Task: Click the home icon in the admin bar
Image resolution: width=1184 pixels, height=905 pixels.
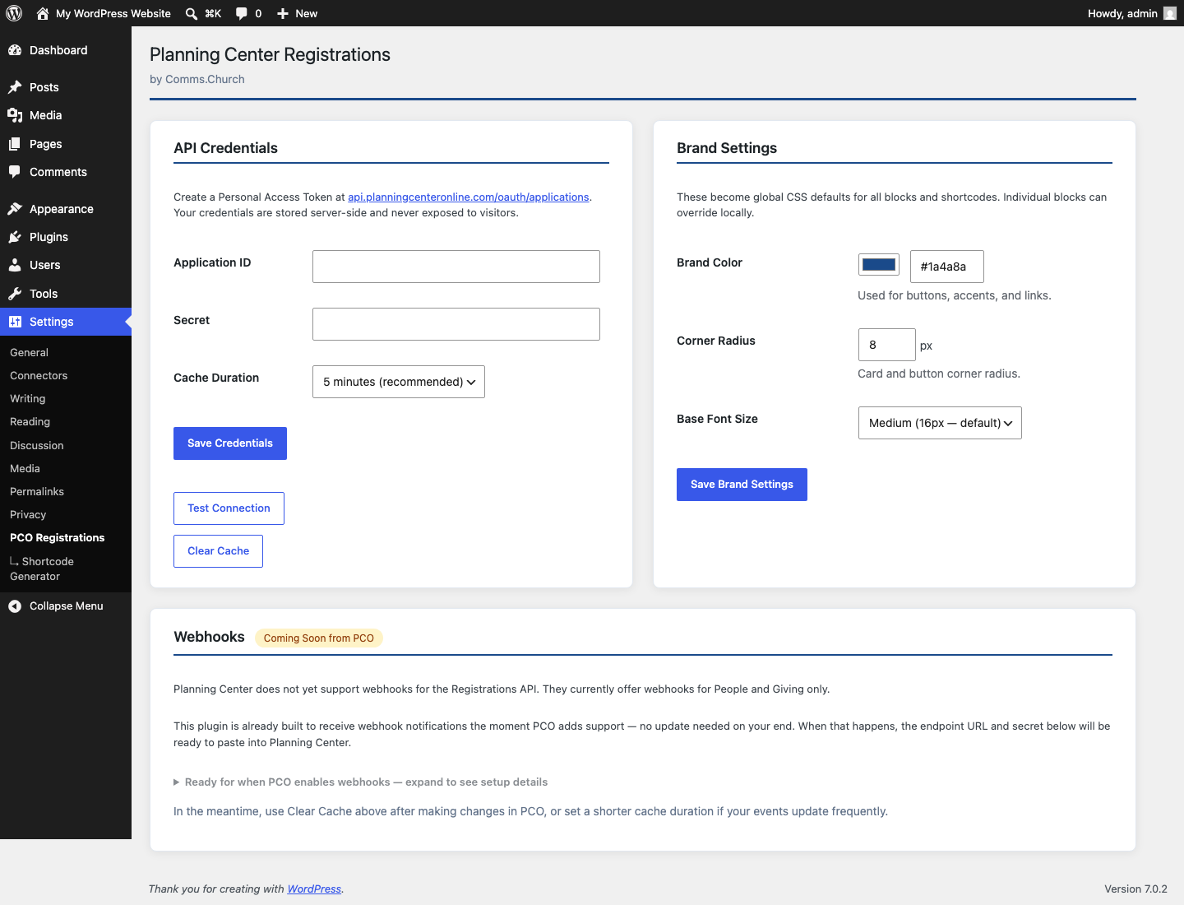Action: click(x=43, y=13)
